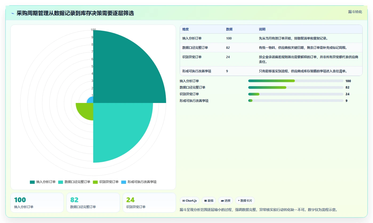Viewport: 373px width, 223px height.
Task: Toggle the 纳入分析订单 legend swatch
Action: 32,182
